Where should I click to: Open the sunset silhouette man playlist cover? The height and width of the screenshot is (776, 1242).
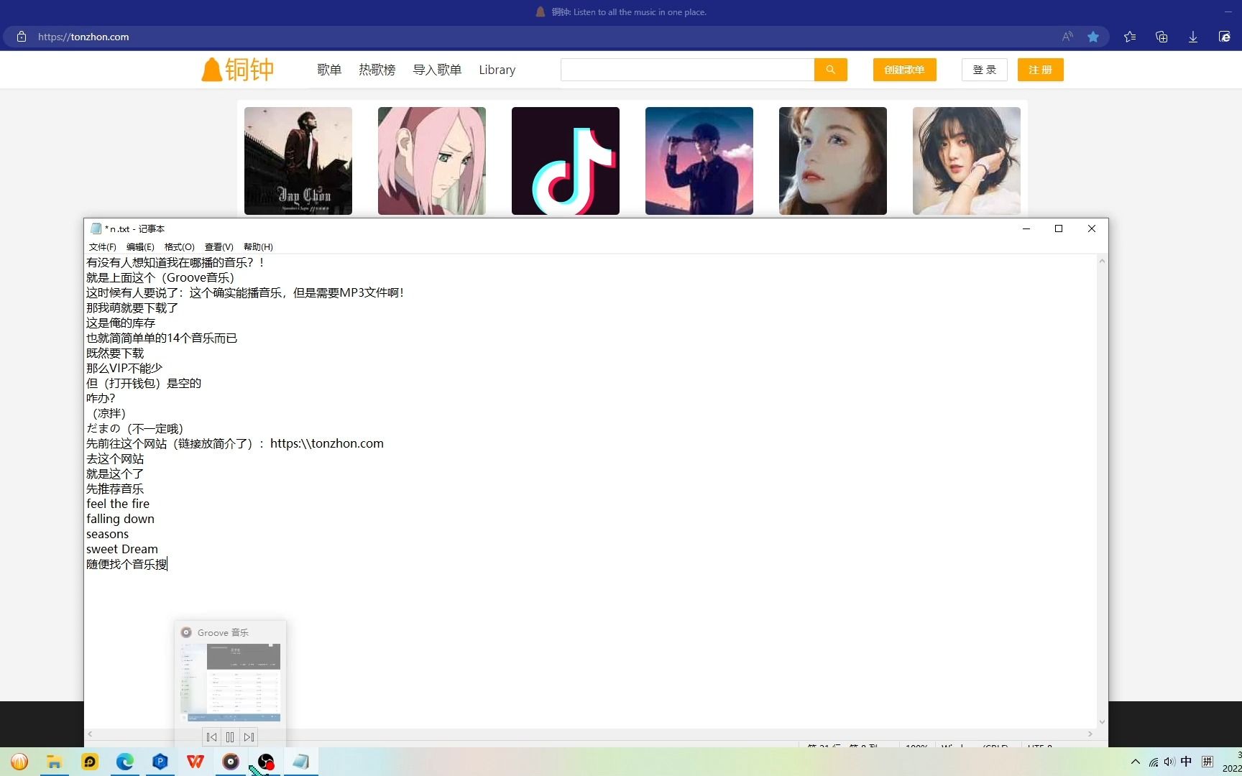pyautogui.click(x=699, y=161)
